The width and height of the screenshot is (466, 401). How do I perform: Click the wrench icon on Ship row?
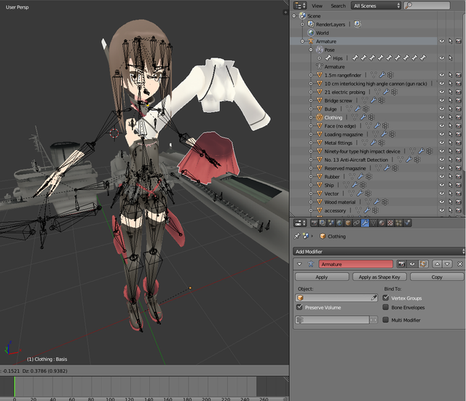pyautogui.click(x=355, y=185)
